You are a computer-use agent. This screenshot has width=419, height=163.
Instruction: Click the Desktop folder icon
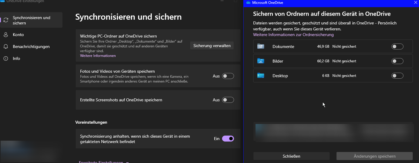(x=261, y=76)
